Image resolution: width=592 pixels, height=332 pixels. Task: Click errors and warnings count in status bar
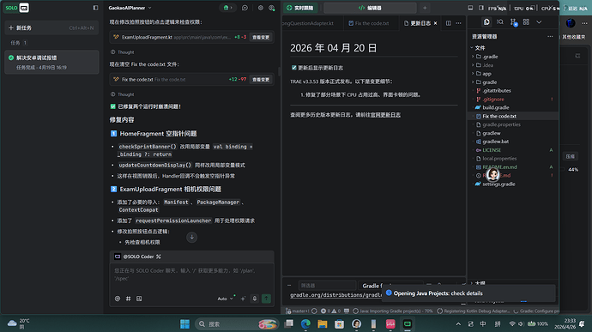330,311
